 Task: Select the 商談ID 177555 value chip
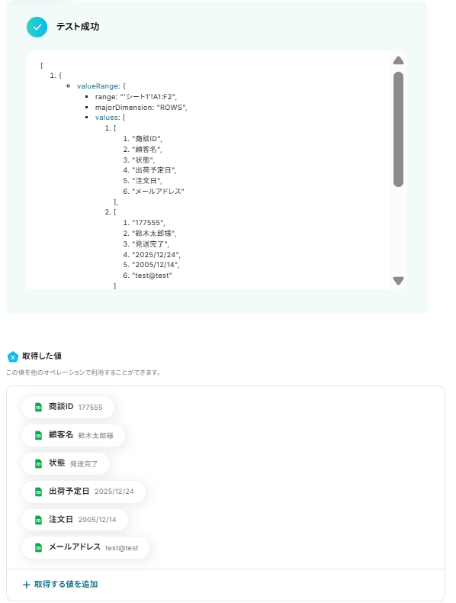[x=68, y=408]
